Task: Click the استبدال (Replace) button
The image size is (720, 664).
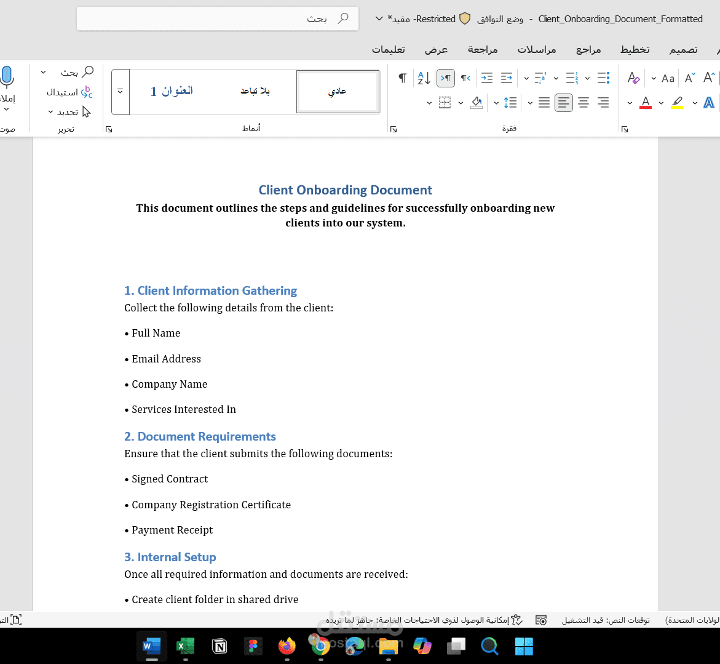Action: [x=69, y=92]
